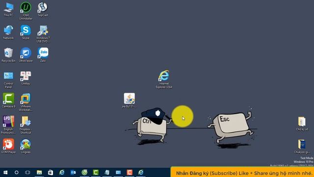The image size is (314, 177).
Task: Select the Recycle Bin icon
Action: (x=8, y=55)
